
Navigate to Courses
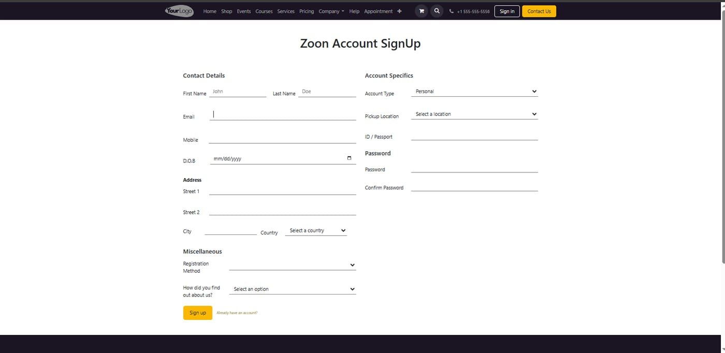(x=264, y=11)
